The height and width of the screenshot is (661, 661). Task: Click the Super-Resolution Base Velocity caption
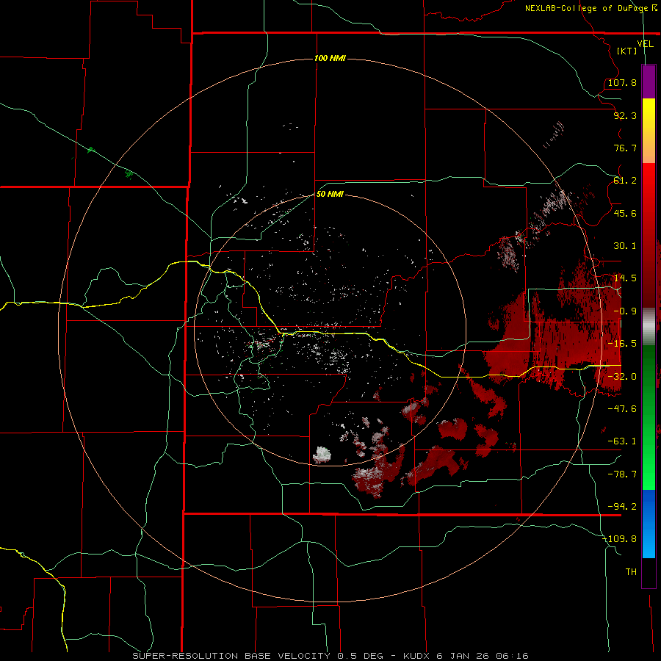330,656
